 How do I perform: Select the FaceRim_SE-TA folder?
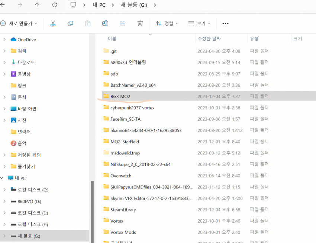tap(126, 119)
